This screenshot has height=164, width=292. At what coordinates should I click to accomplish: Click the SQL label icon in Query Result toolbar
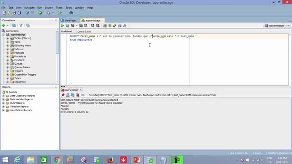tap(83, 95)
